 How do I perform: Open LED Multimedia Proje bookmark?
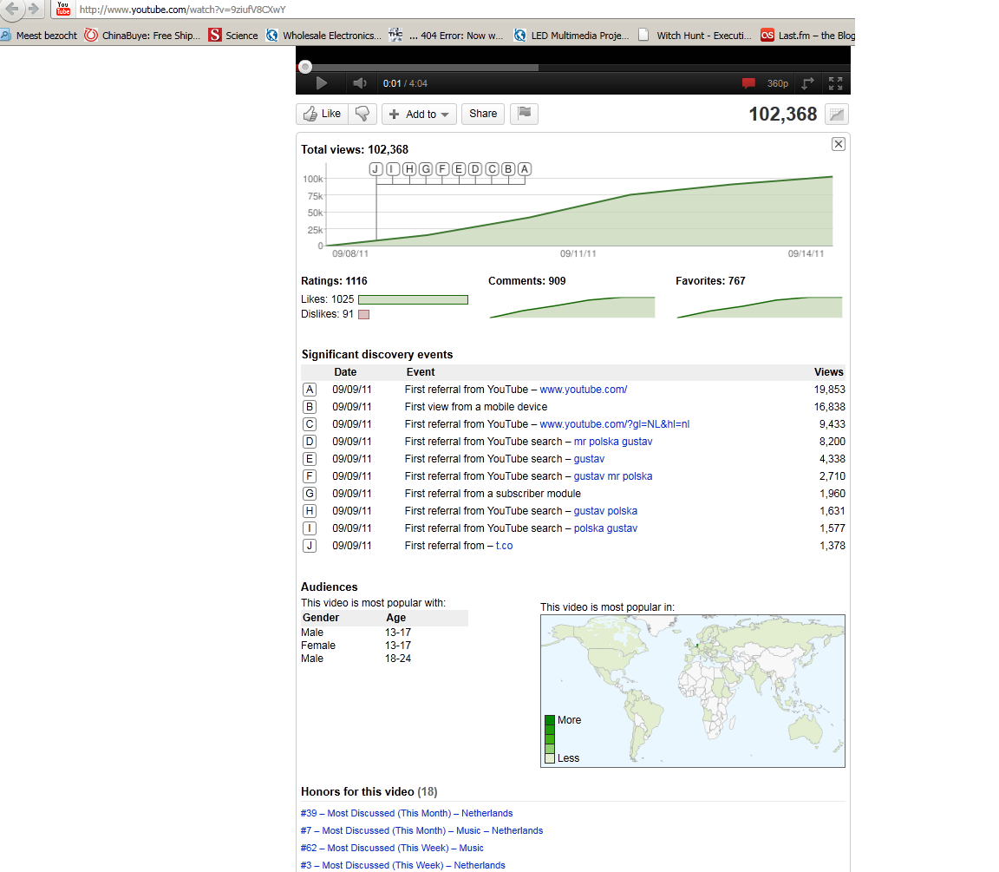(571, 36)
